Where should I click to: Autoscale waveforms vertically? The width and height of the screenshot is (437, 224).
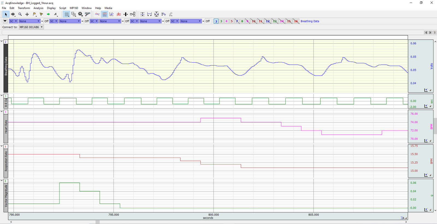point(142,14)
